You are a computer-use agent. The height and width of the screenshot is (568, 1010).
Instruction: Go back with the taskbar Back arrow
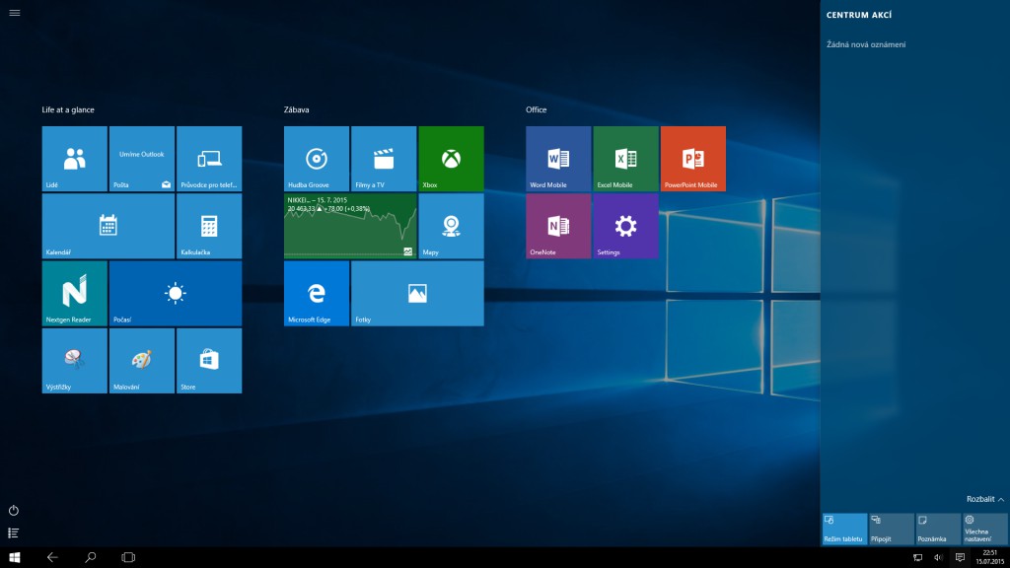coord(52,558)
